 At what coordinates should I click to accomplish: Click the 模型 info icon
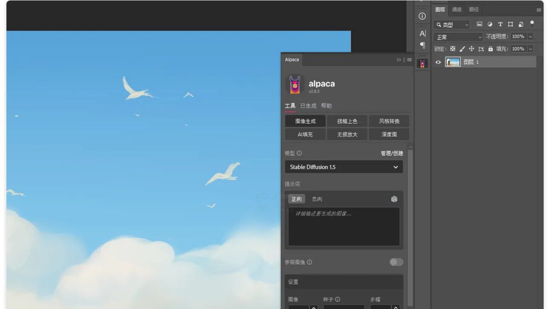coord(299,153)
